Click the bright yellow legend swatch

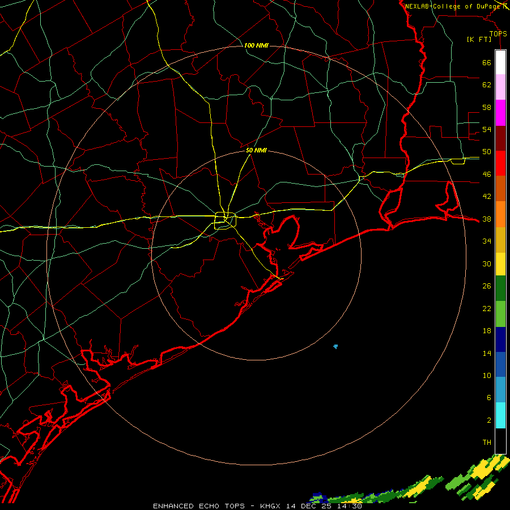(x=500, y=264)
